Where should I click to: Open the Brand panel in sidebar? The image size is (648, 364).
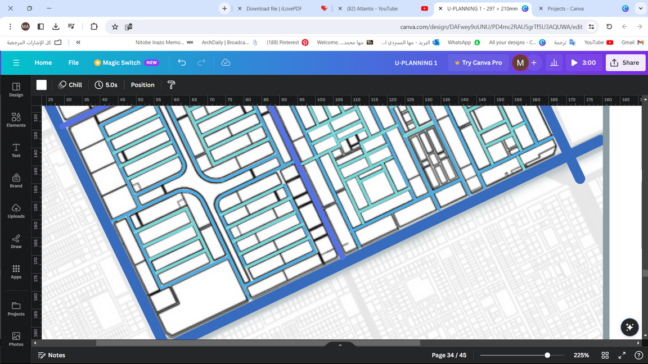click(16, 181)
